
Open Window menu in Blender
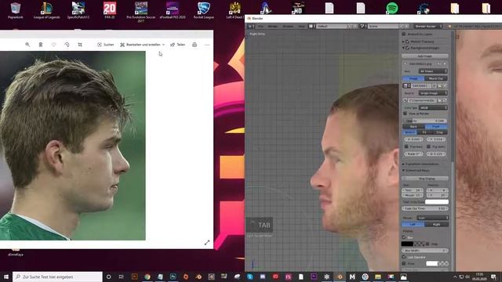[x=288, y=26]
